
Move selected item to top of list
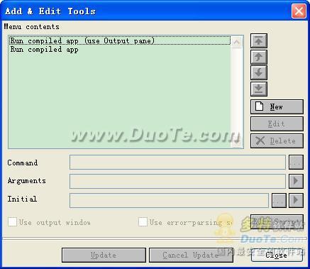pos(259,40)
